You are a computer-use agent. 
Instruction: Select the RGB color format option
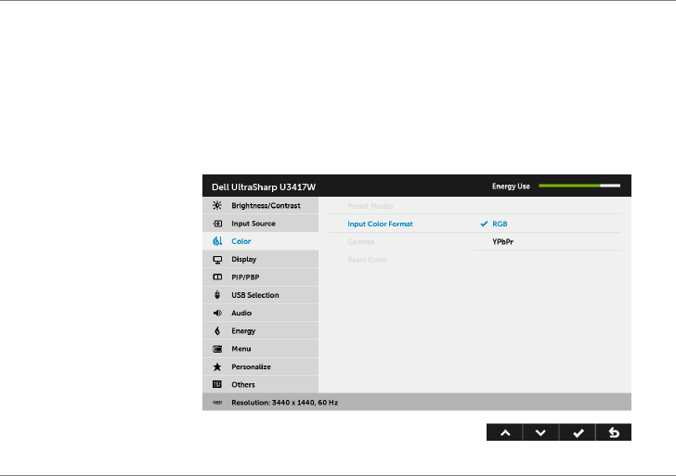click(500, 224)
